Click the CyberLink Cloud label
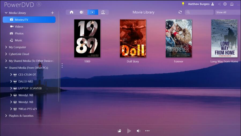The height and width of the screenshot is (136, 241). click(19, 54)
